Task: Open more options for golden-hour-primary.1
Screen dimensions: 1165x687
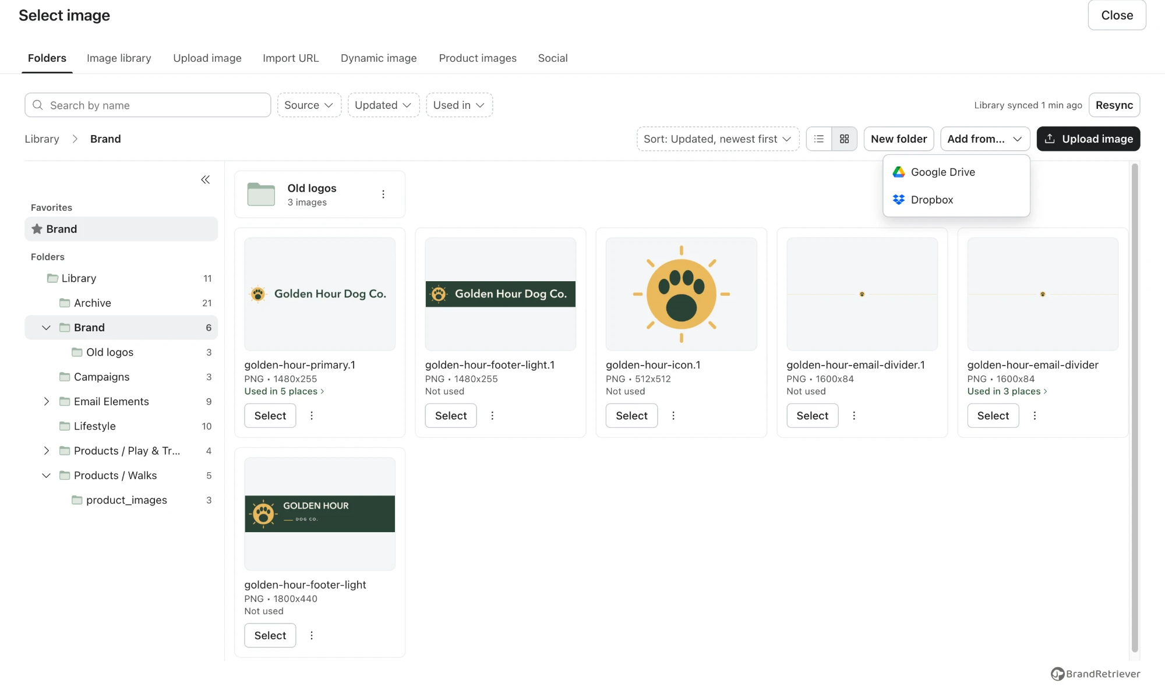Action: pyautogui.click(x=312, y=415)
